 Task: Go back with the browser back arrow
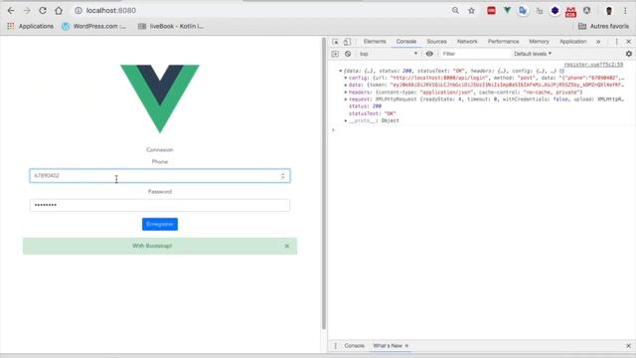(11, 11)
